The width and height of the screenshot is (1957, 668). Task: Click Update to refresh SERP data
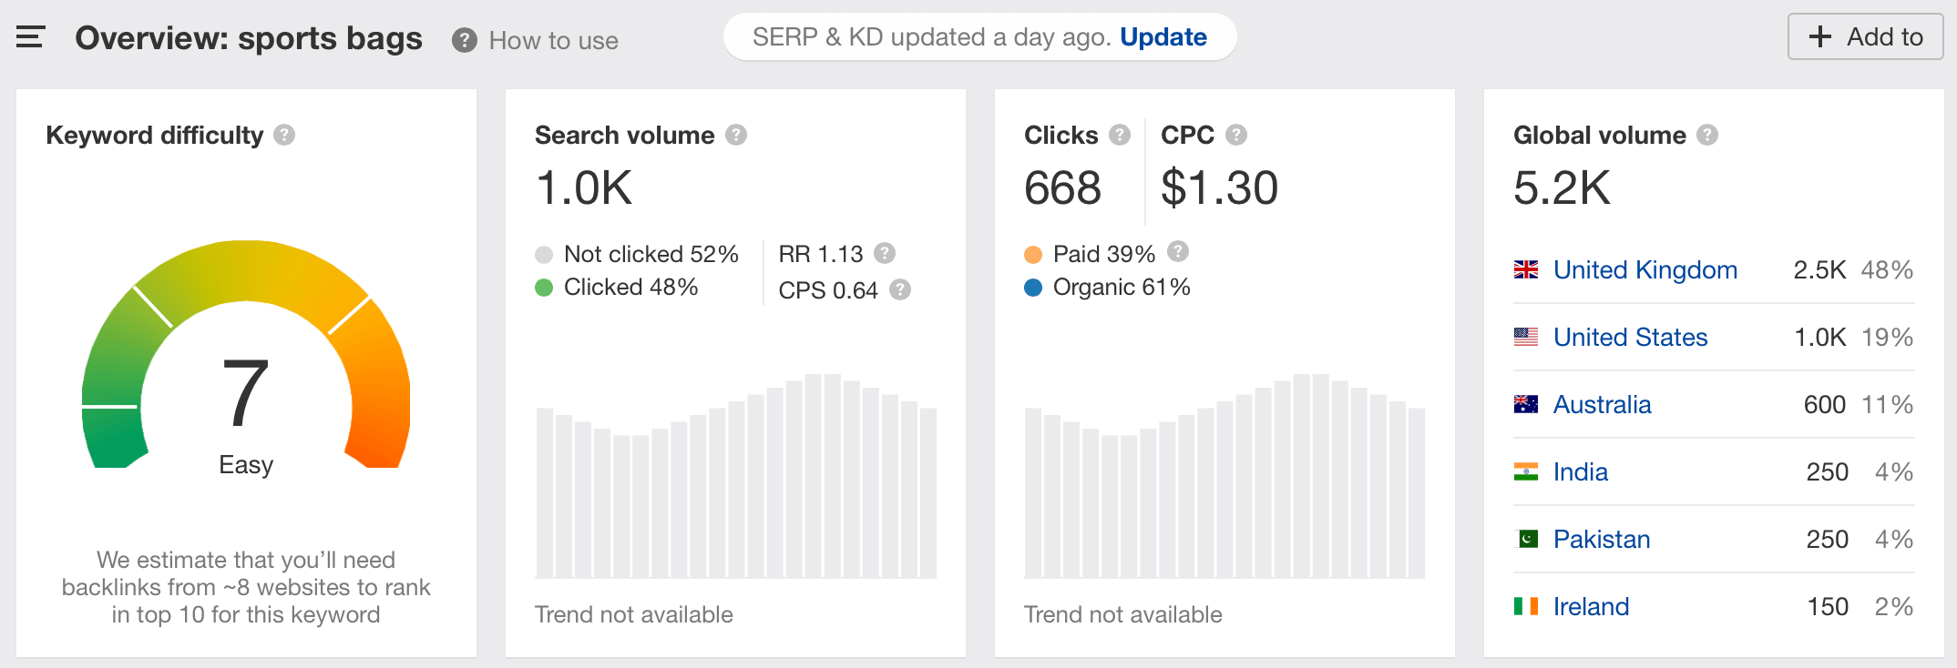click(x=1163, y=37)
